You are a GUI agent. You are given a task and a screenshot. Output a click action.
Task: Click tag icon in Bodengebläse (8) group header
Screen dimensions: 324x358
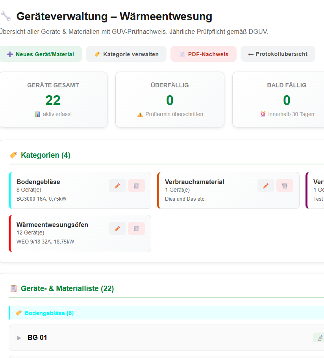pyautogui.click(x=19, y=313)
